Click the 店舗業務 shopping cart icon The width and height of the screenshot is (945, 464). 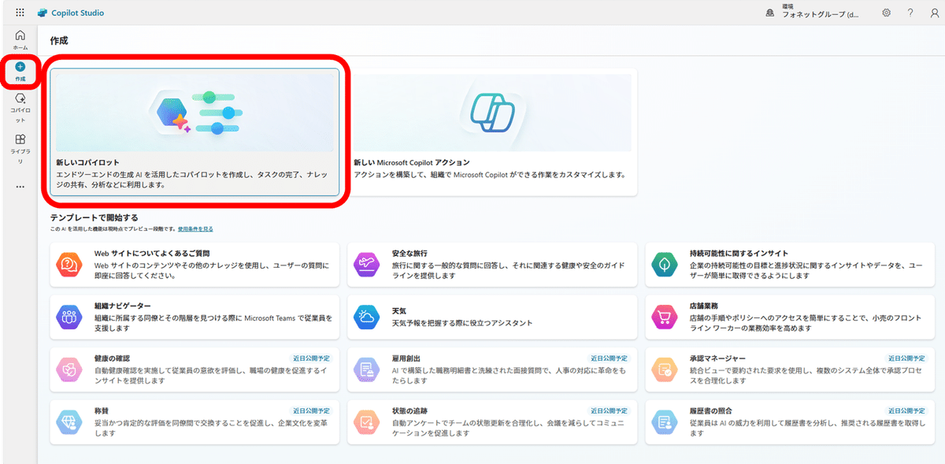[x=664, y=317]
